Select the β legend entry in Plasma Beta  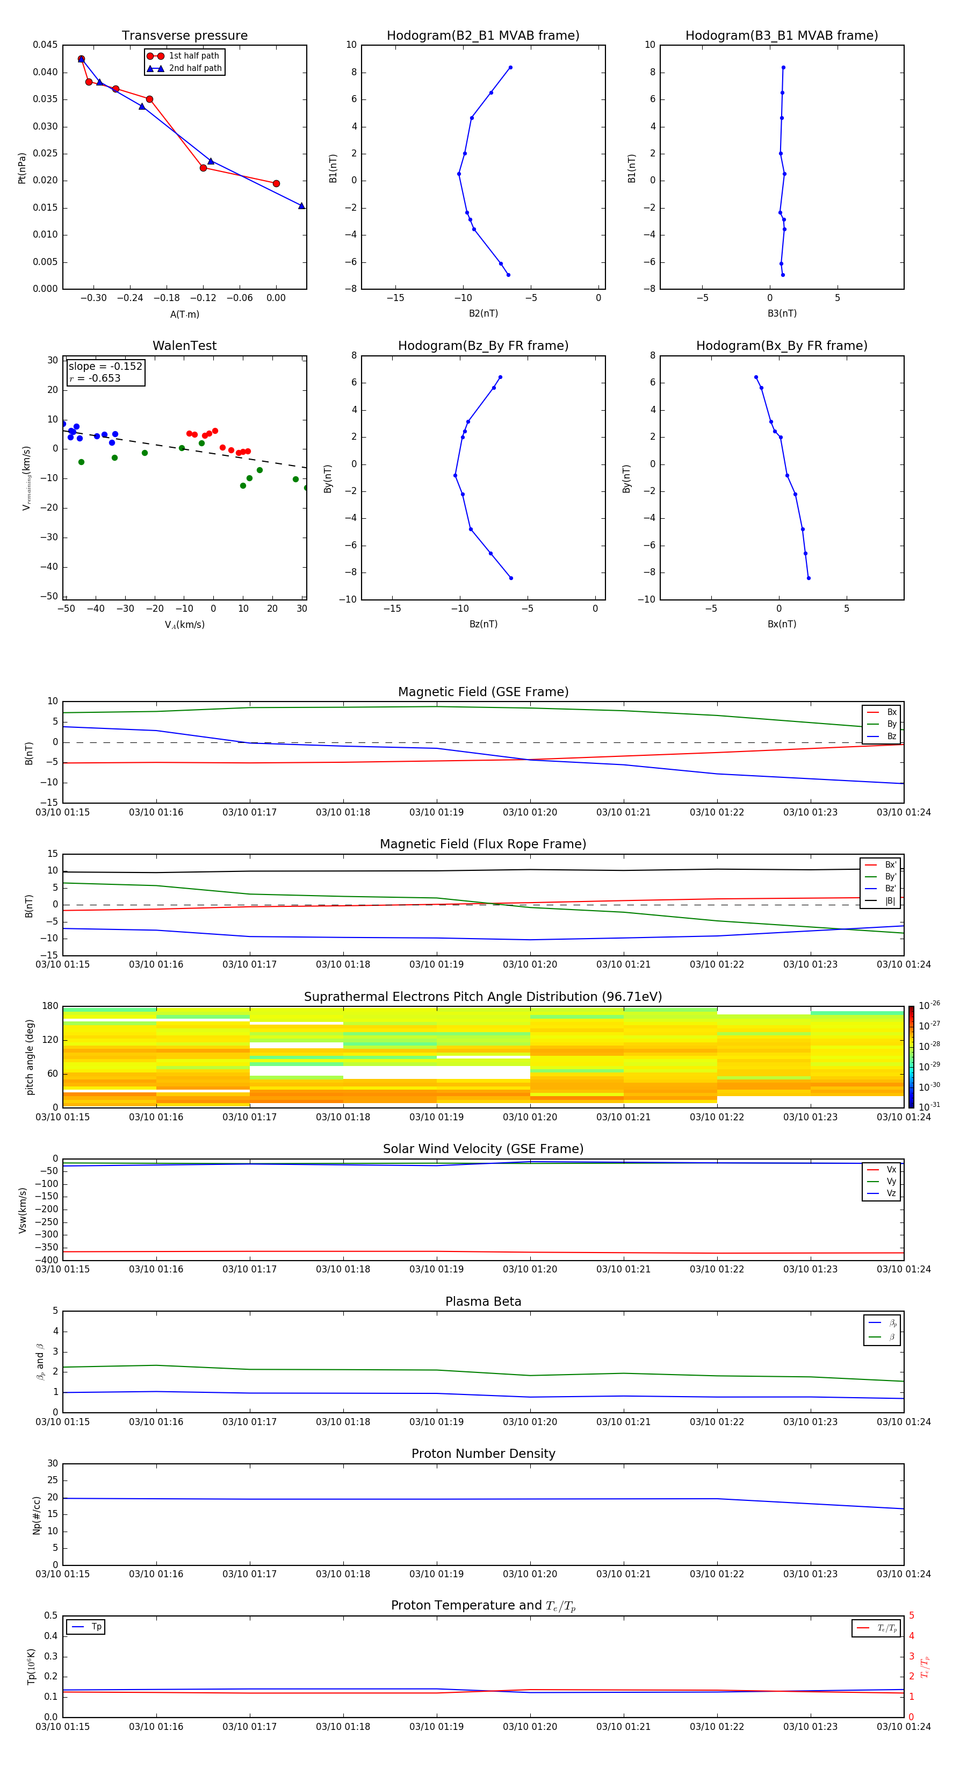(x=882, y=1337)
